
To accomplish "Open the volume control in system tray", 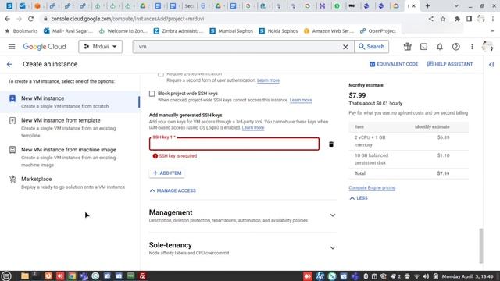I will [x=426, y=276].
